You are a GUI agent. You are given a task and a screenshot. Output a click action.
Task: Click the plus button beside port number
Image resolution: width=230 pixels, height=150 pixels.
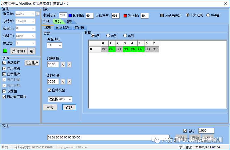(38, 14)
